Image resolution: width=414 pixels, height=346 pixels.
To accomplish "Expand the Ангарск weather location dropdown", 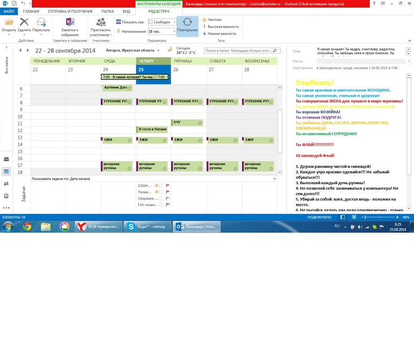I will click(x=158, y=50).
